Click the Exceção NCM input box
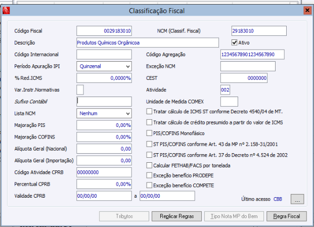 click(247, 66)
